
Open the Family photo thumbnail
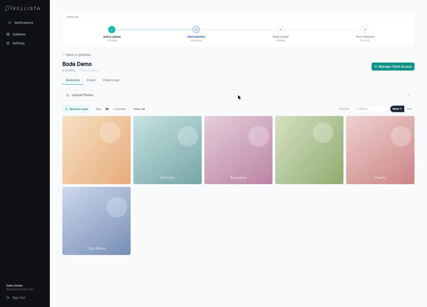pyautogui.click(x=380, y=150)
